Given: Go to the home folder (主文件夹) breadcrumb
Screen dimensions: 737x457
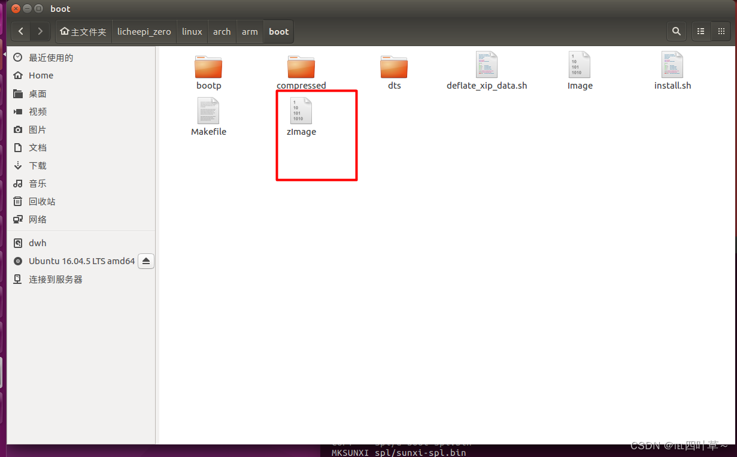Looking at the screenshot, I should (x=84, y=32).
